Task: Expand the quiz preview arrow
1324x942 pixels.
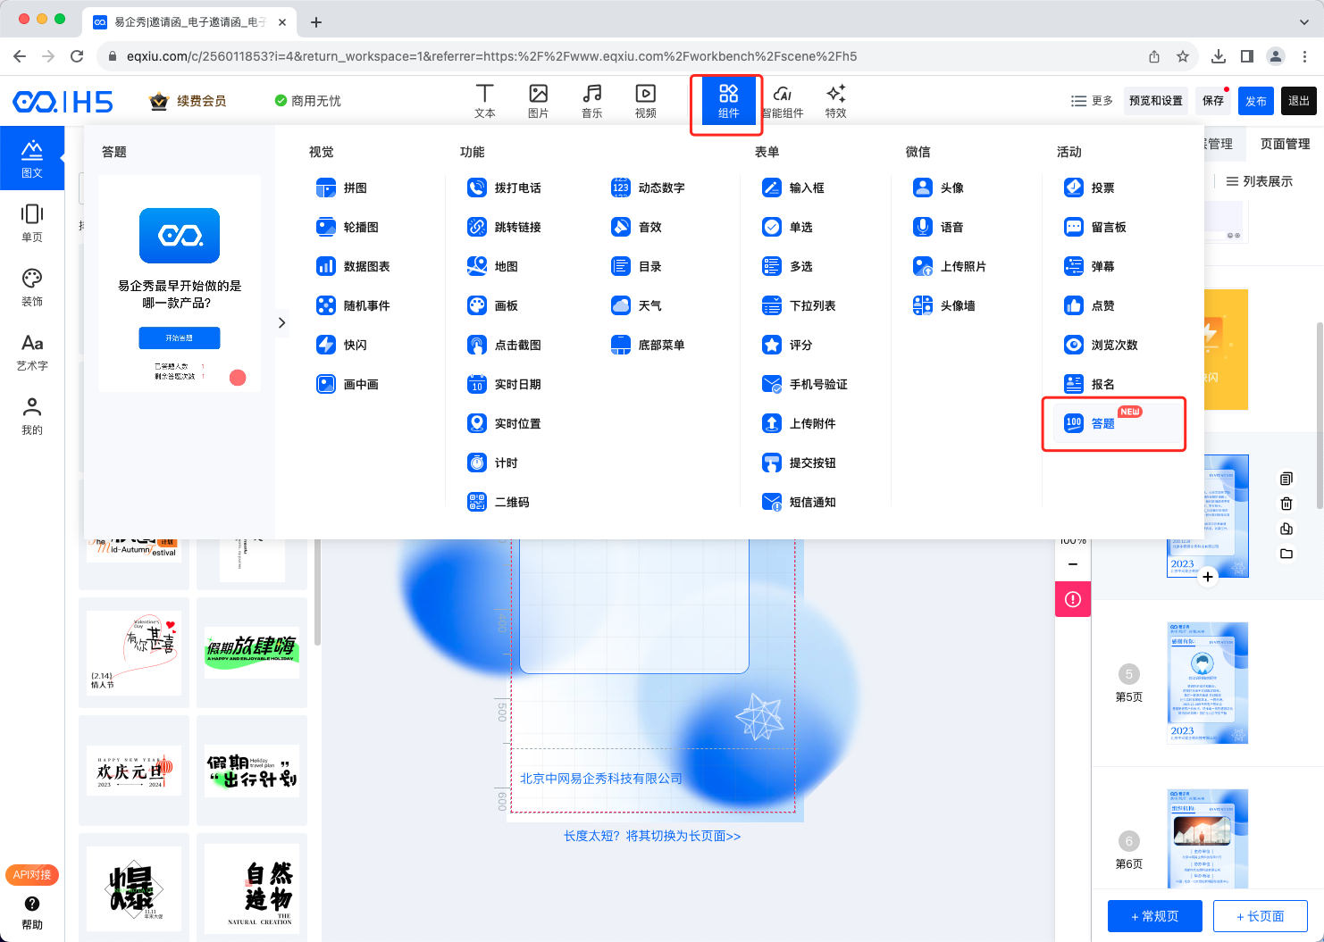Action: (281, 322)
